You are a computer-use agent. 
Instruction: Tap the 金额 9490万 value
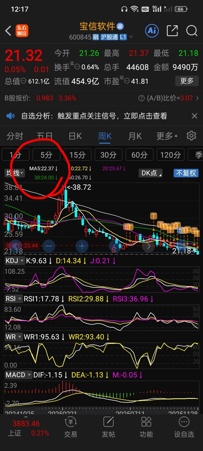185,67
